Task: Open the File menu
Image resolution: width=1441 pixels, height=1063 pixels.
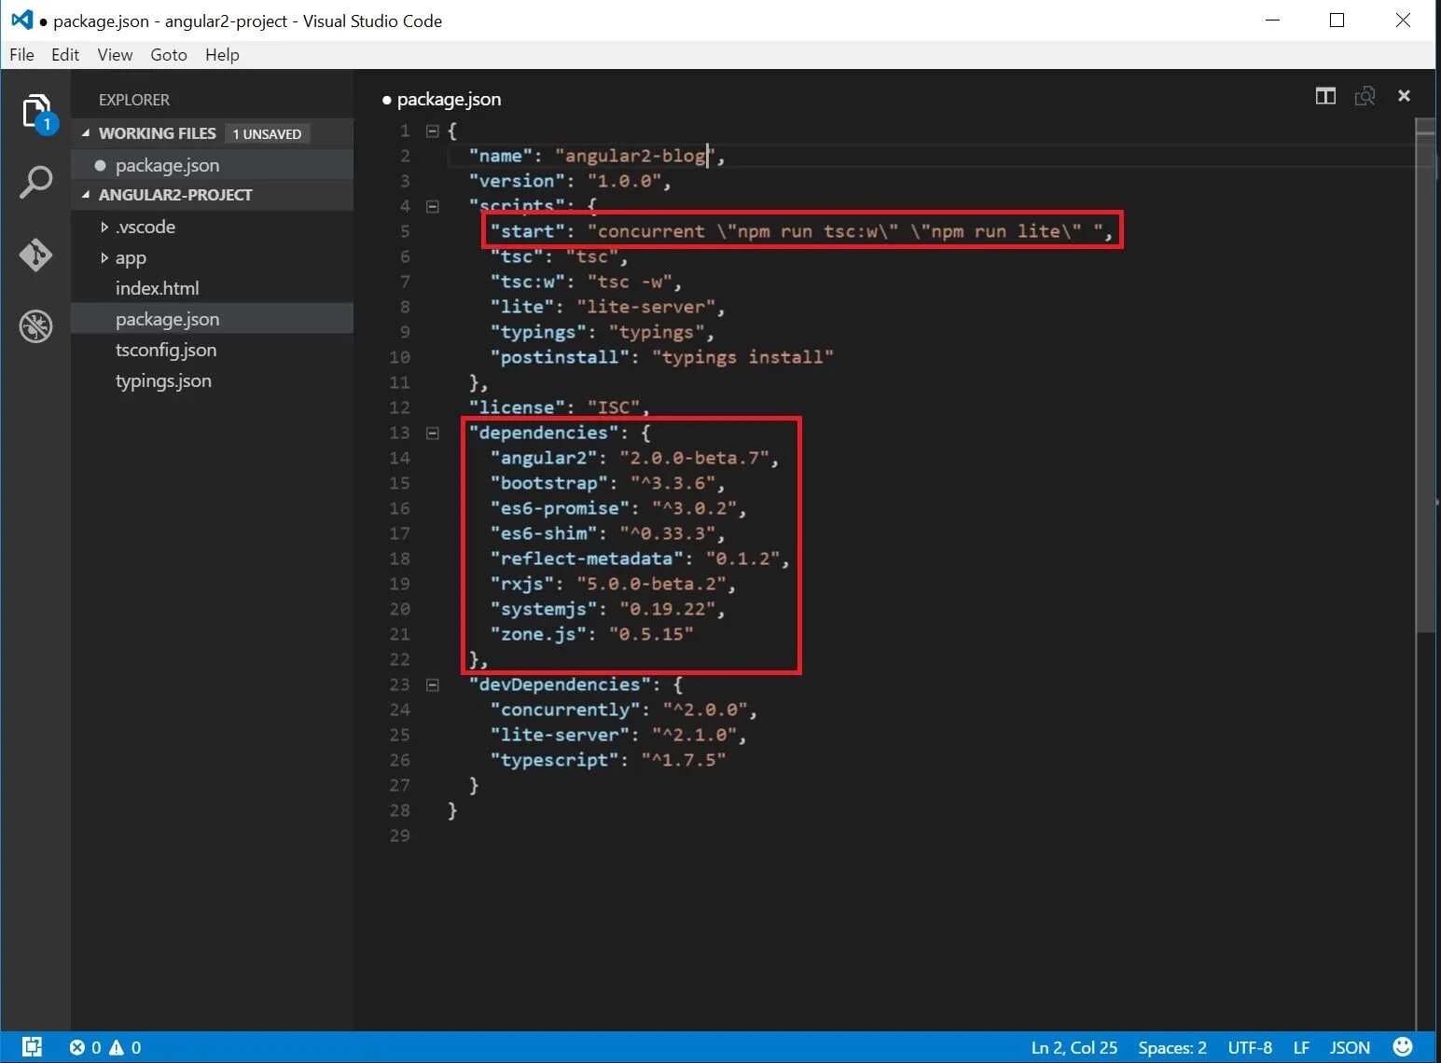Action: tap(21, 55)
